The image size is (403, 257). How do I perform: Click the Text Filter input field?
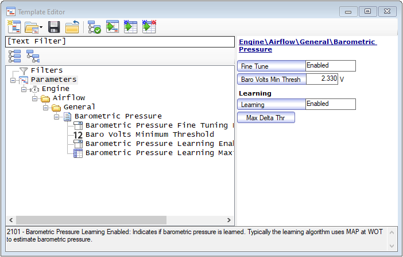click(119, 41)
